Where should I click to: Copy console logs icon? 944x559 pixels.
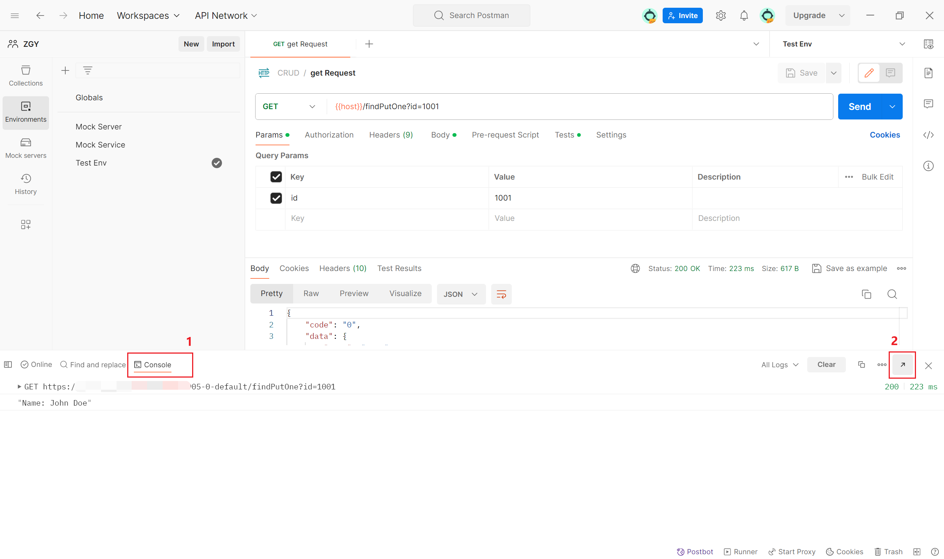click(x=861, y=365)
